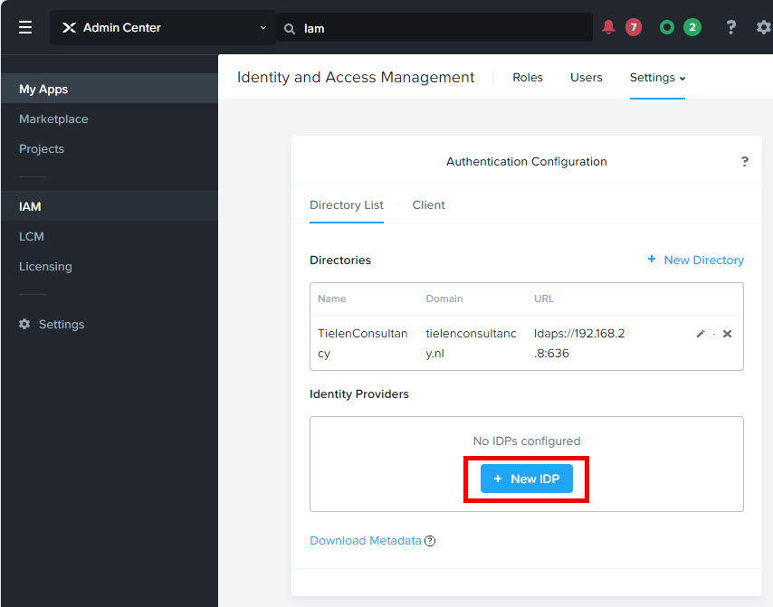The width and height of the screenshot is (773, 607).
Task: Click the green badge showing 2 tasks
Action: click(x=692, y=27)
